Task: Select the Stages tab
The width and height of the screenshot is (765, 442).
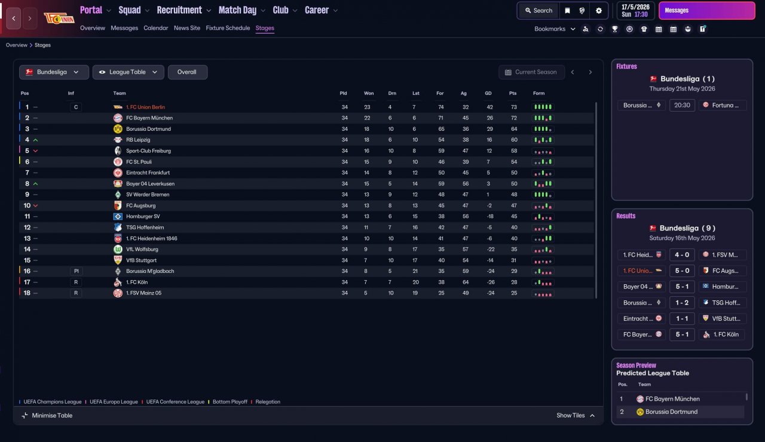Action: [265, 28]
